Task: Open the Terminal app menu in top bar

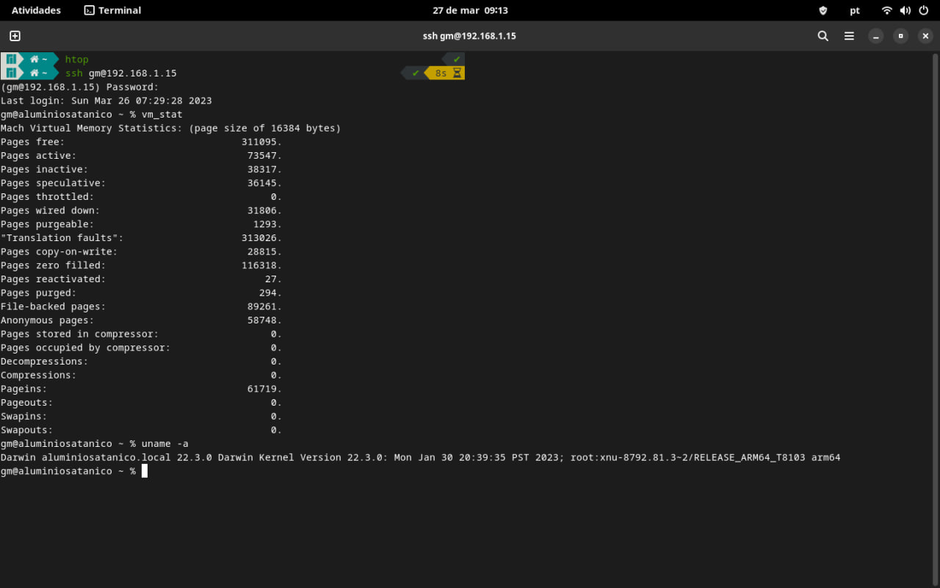Action: tap(112, 10)
